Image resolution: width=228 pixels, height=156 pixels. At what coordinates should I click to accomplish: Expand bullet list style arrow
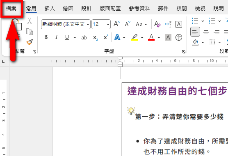coord(203,21)
